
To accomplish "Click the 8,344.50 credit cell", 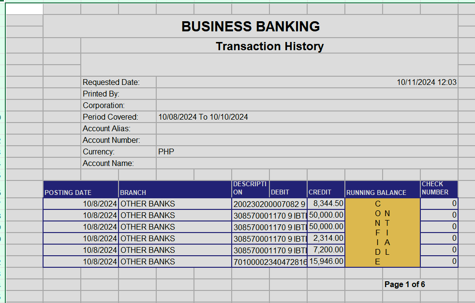I will click(326, 204).
